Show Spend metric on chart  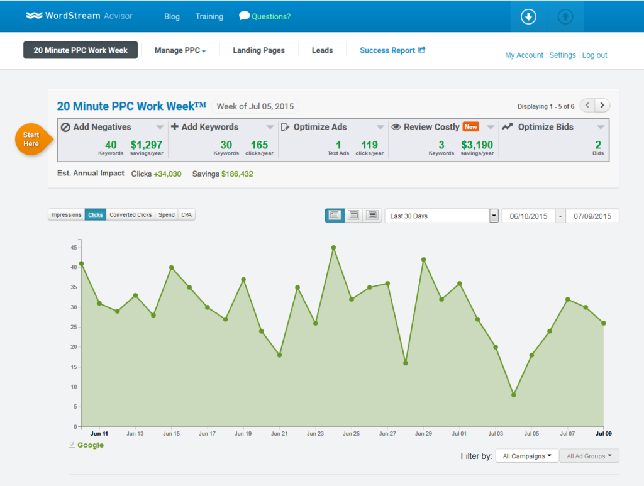tap(166, 214)
